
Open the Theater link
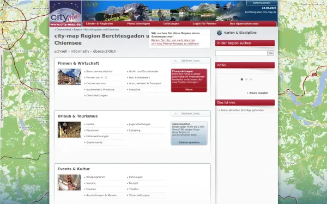coord(134,189)
